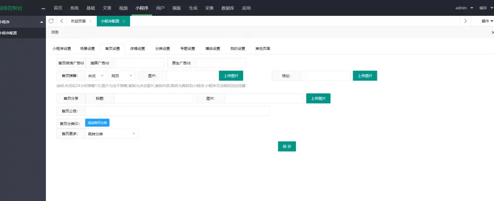494x201 pixels.
Task: Expand the 首页更多 跳转分类 dropdown
Action: (112, 134)
